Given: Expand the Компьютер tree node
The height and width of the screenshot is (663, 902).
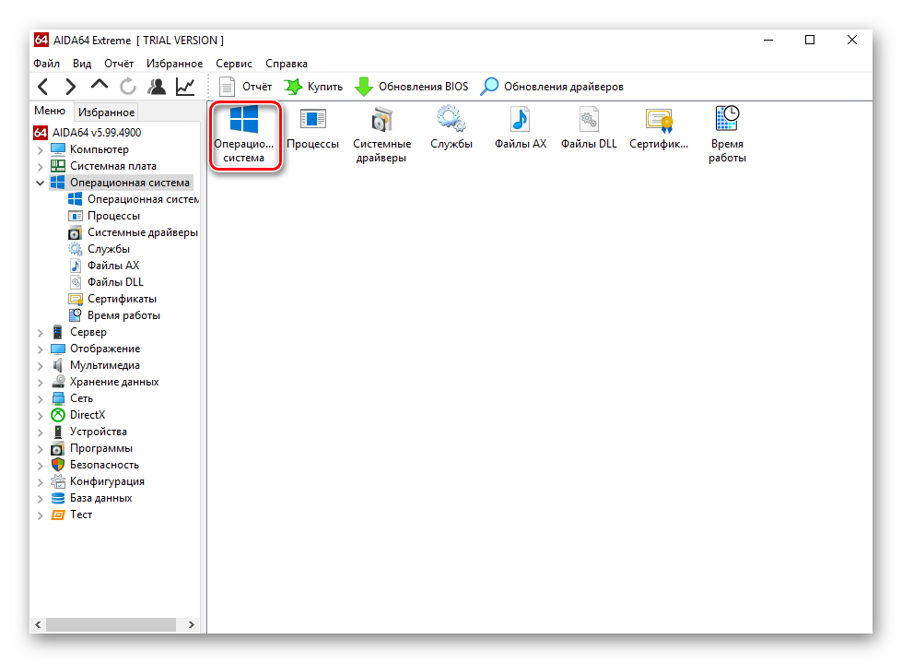Looking at the screenshot, I should [41, 149].
